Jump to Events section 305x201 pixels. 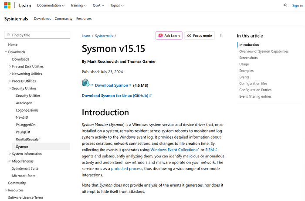[244, 77]
